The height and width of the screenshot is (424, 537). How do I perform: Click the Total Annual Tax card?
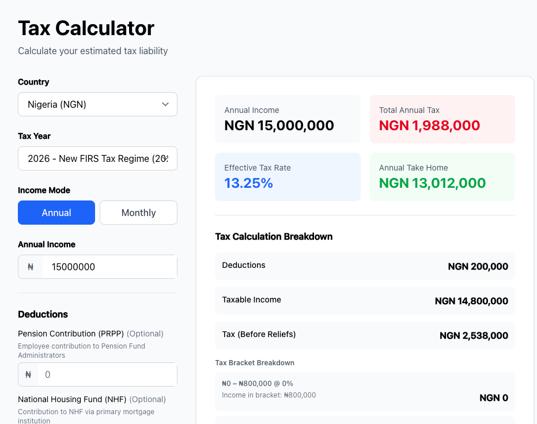tap(442, 119)
